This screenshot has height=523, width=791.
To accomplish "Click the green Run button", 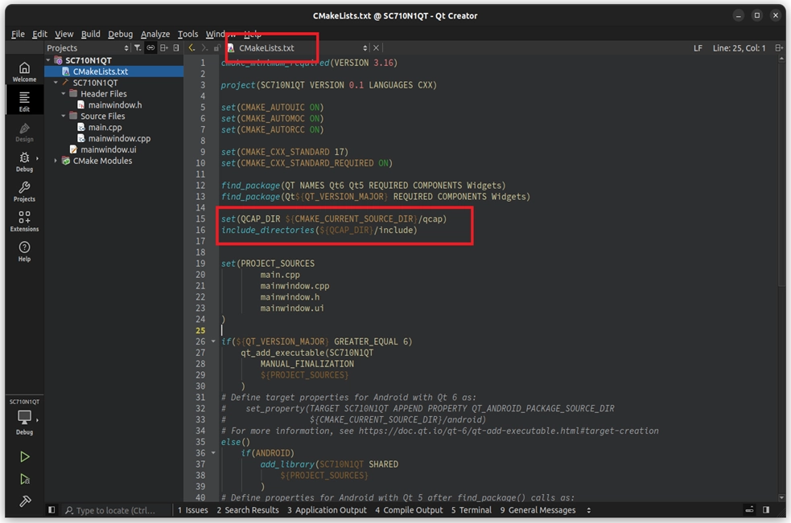I will point(24,456).
